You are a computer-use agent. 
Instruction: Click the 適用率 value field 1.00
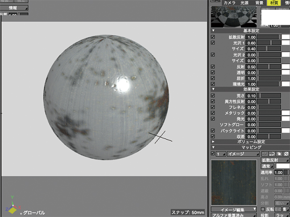[x=278, y=172]
